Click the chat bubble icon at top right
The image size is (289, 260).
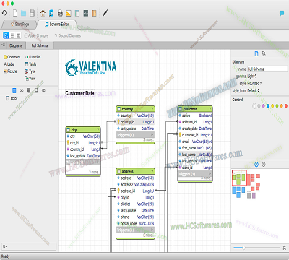coord(282,13)
